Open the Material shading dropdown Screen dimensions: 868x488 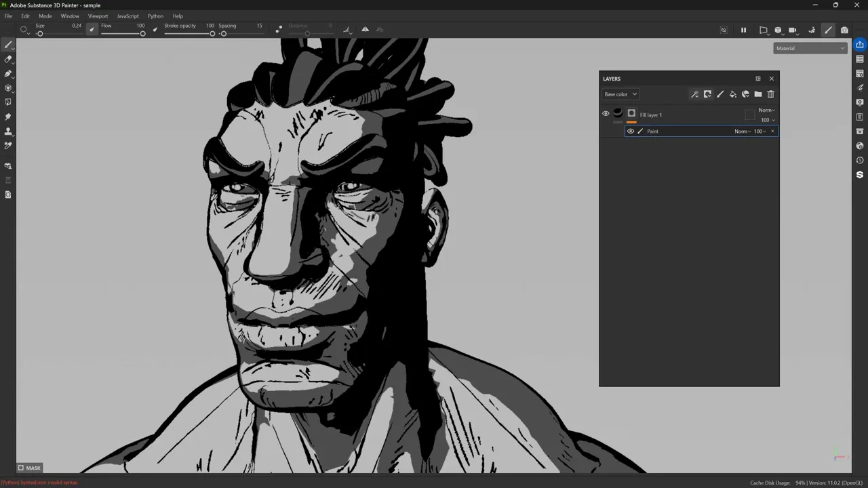tap(810, 47)
